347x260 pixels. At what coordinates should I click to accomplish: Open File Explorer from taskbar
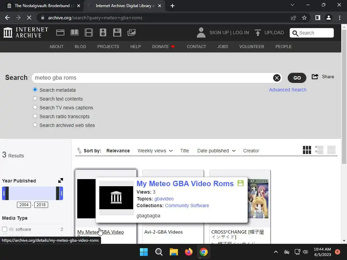pos(174,252)
